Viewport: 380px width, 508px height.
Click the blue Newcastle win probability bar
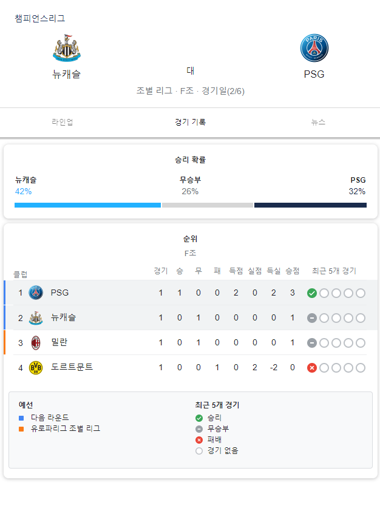[x=87, y=205]
